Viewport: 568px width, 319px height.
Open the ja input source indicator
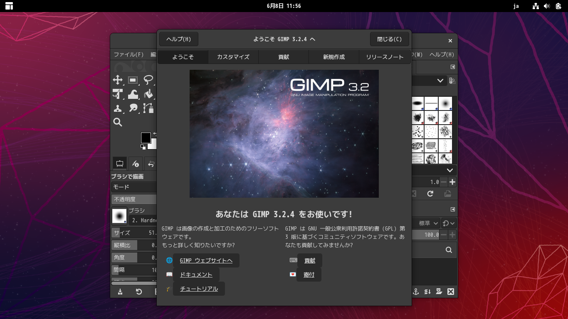click(516, 6)
